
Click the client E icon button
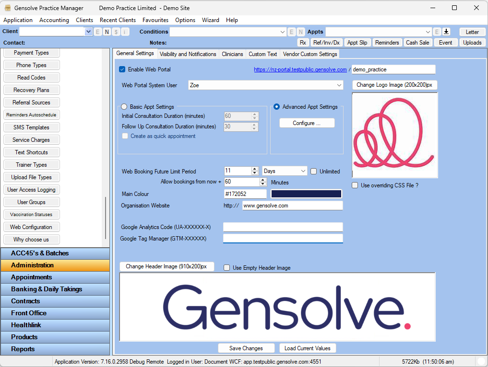[x=98, y=32]
